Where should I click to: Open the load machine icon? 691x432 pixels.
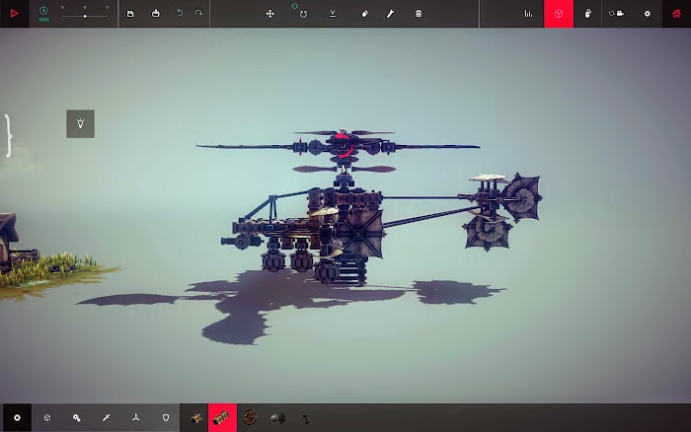pos(156,13)
